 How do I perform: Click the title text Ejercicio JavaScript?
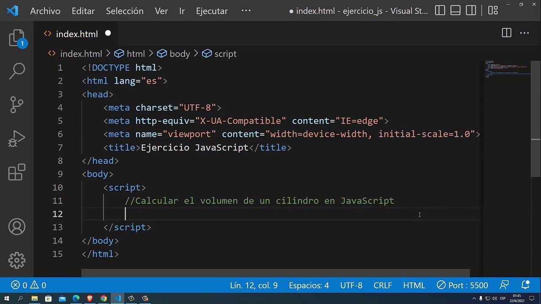(194, 147)
